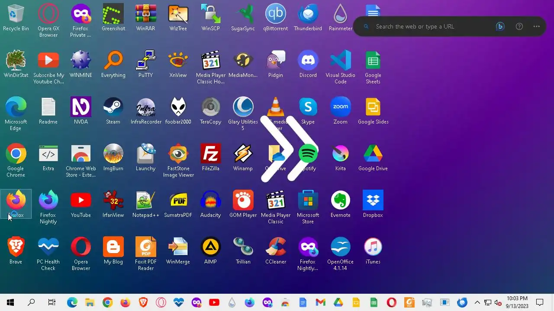Launch WINMINE from the desktop
The width and height of the screenshot is (554, 311).
tap(81, 65)
